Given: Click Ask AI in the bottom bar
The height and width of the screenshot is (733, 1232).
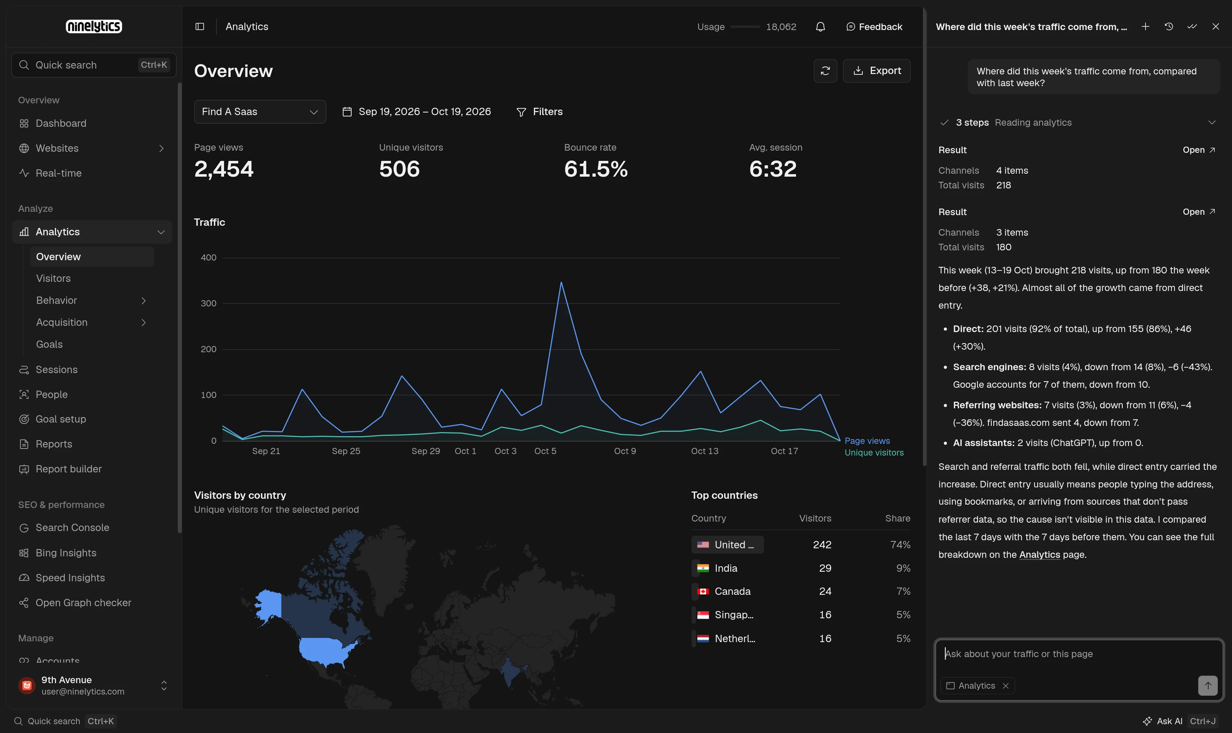Looking at the screenshot, I should pos(1180,721).
